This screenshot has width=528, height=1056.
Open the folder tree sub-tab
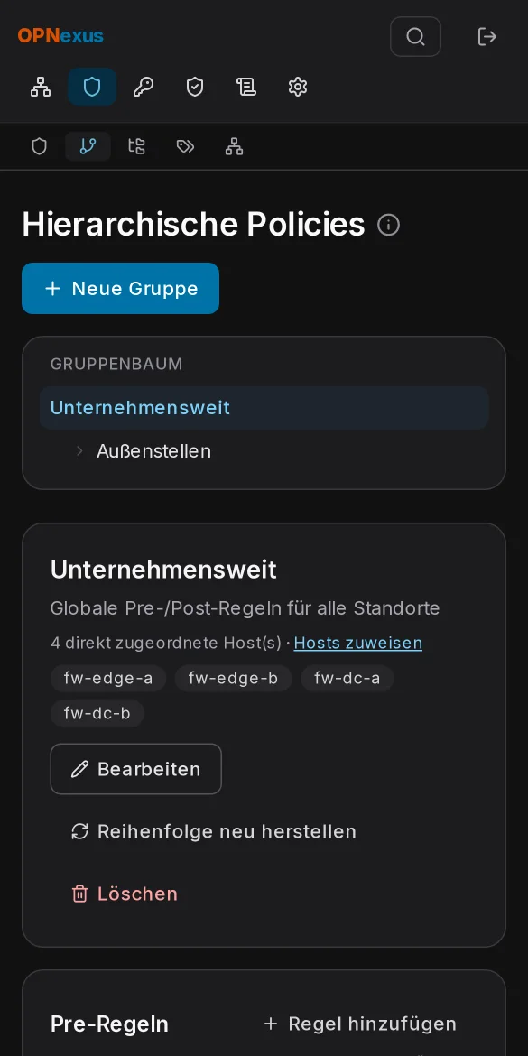[136, 146]
